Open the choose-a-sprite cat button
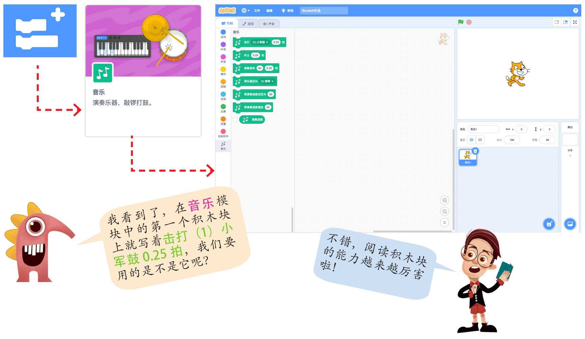 [549, 224]
